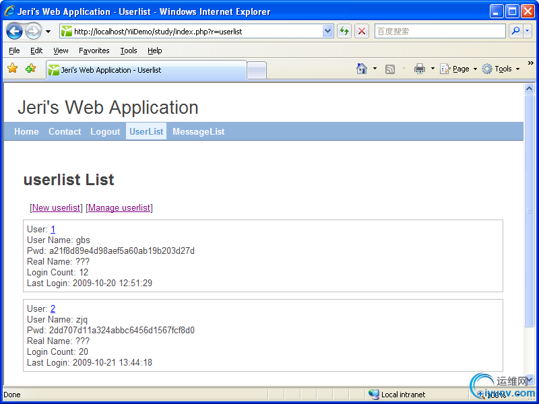539x404 pixels.
Task: Click 'Last Login: 2009-10-21 13:44:18' text
Action: point(90,362)
